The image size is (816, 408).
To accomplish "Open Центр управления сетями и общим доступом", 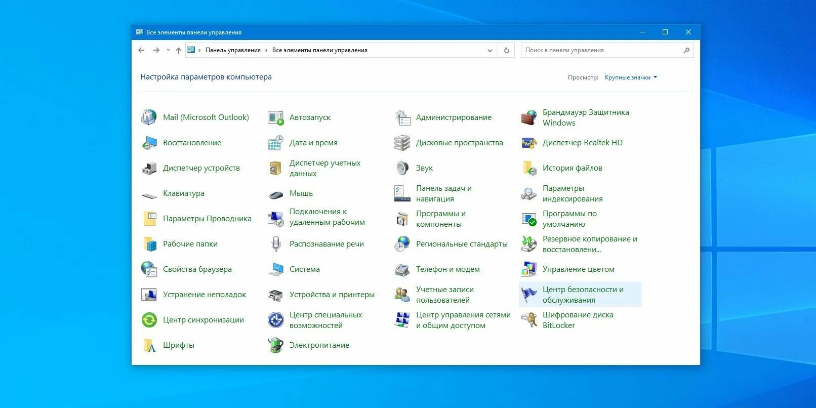I will tap(463, 320).
